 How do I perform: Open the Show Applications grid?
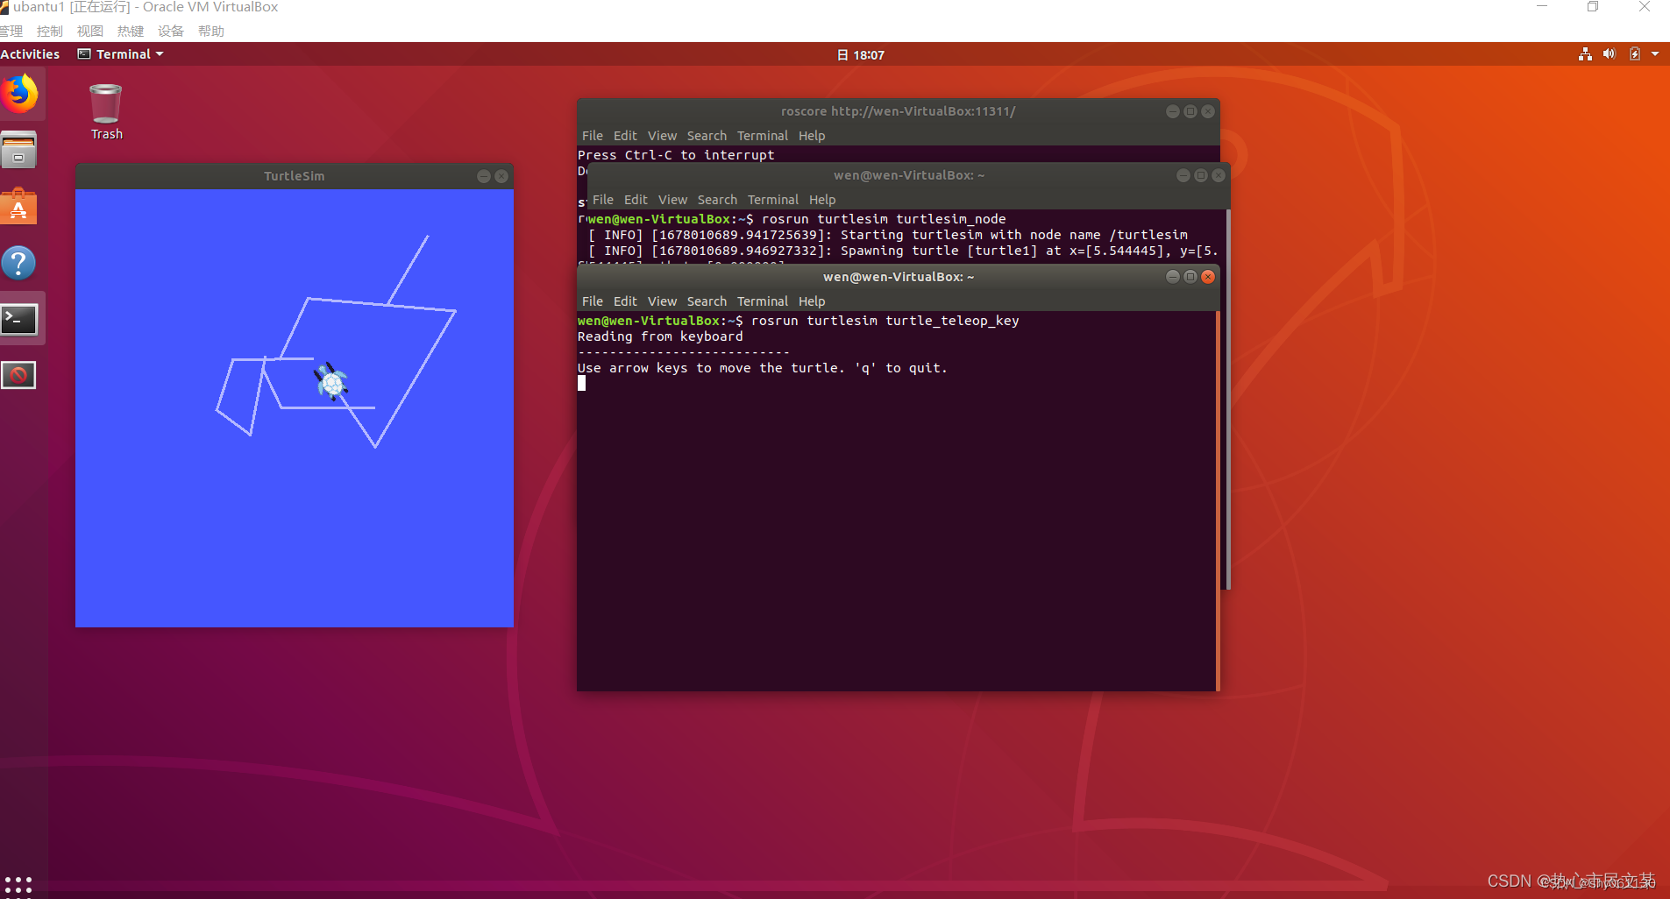(x=18, y=885)
